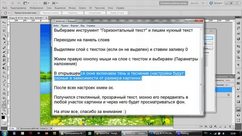
Task: Toggle Quick Mask mode in toolbox
Action: click(x=4, y=124)
